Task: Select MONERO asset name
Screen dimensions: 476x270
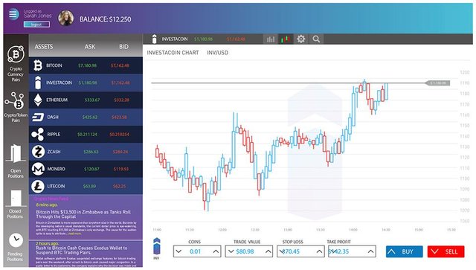Action: (x=57, y=169)
